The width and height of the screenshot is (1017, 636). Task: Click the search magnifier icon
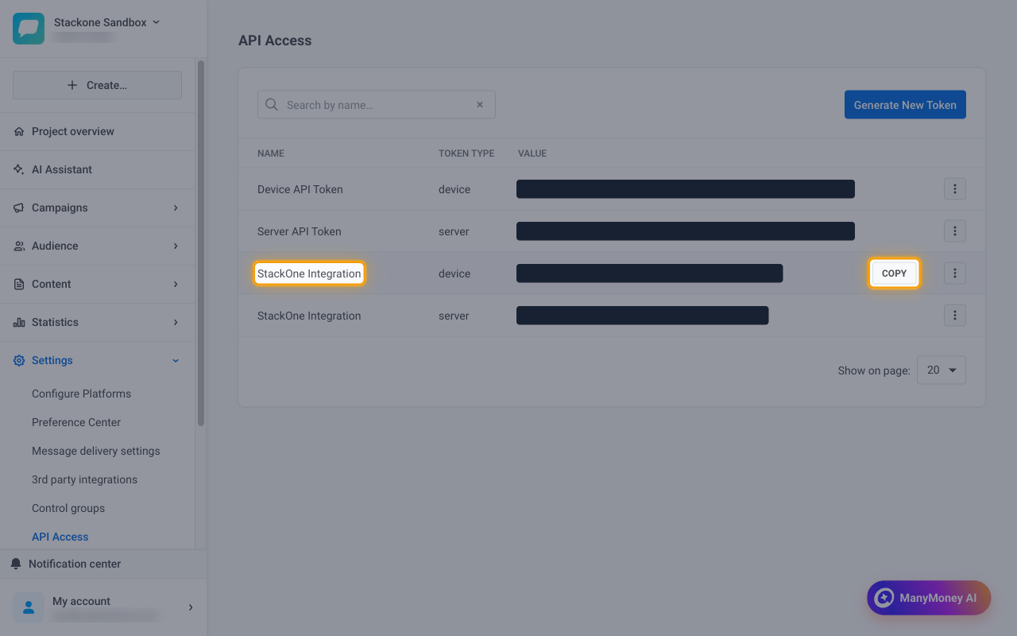(x=272, y=105)
